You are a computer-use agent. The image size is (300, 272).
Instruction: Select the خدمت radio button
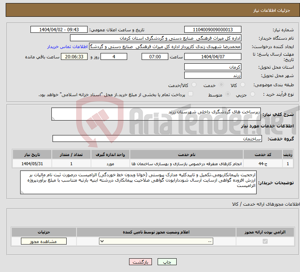tap(221, 85)
